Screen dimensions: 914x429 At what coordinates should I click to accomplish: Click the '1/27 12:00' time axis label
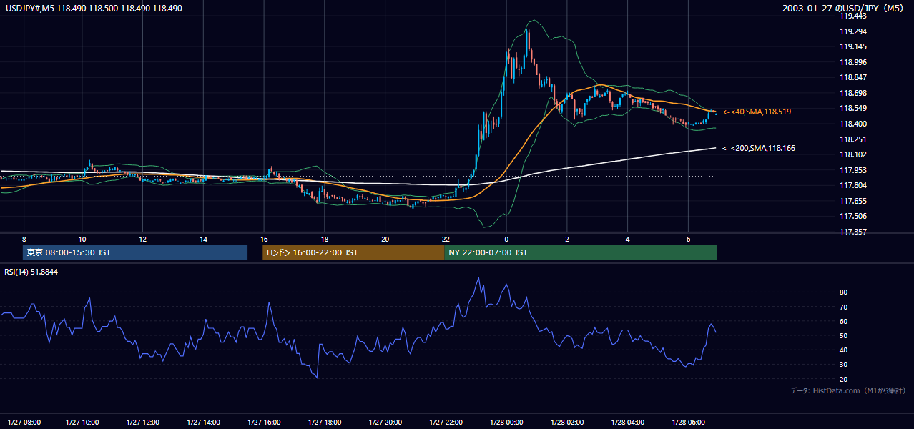(143, 422)
